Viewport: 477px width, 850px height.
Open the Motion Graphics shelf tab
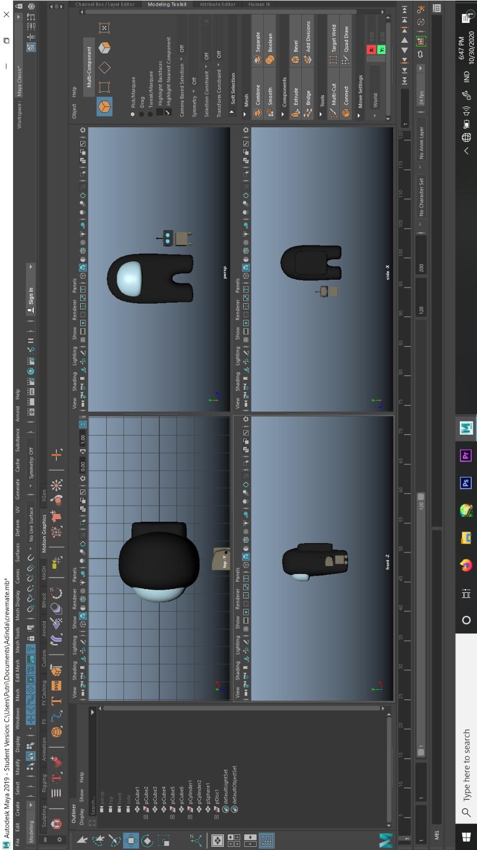coord(44,533)
